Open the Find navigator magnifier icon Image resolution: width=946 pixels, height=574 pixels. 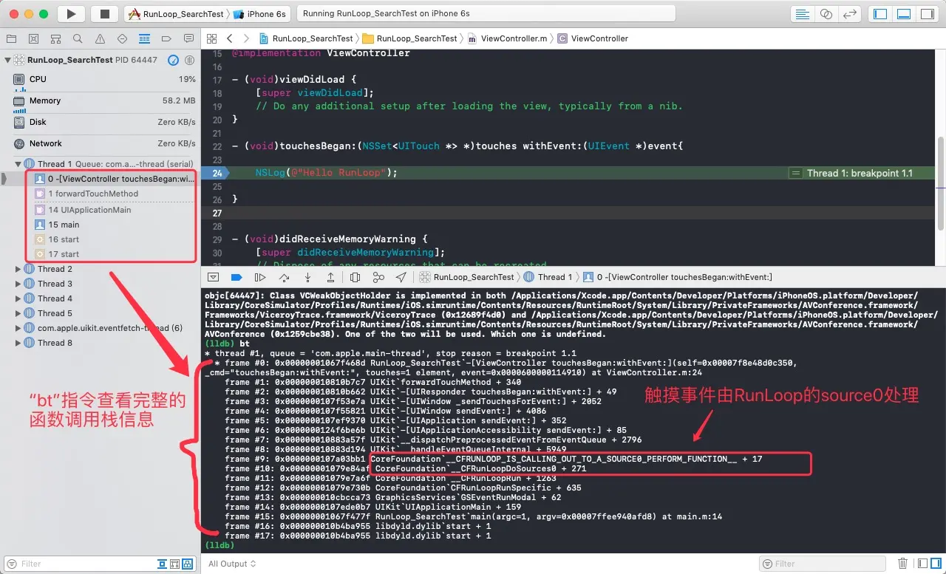click(x=77, y=38)
